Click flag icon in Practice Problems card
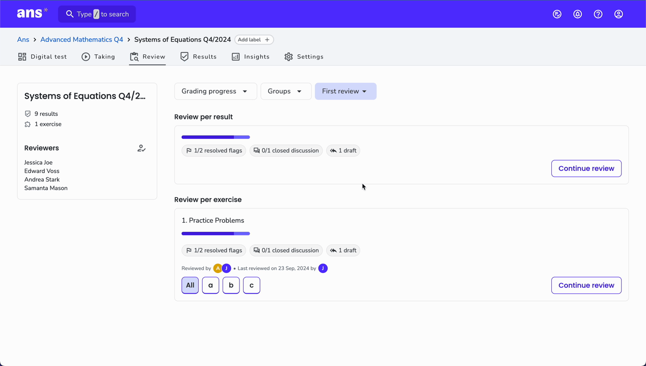Viewport: 646px width, 366px height. click(x=189, y=250)
